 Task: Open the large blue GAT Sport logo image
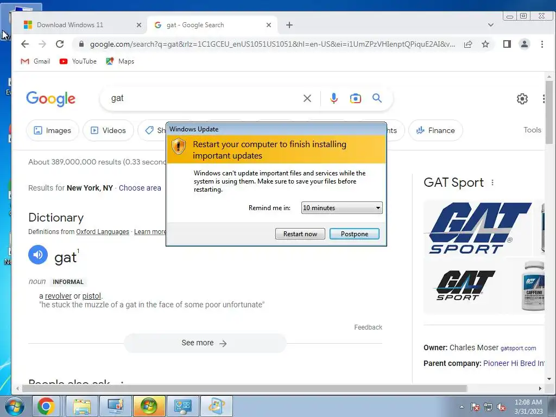(x=477, y=228)
